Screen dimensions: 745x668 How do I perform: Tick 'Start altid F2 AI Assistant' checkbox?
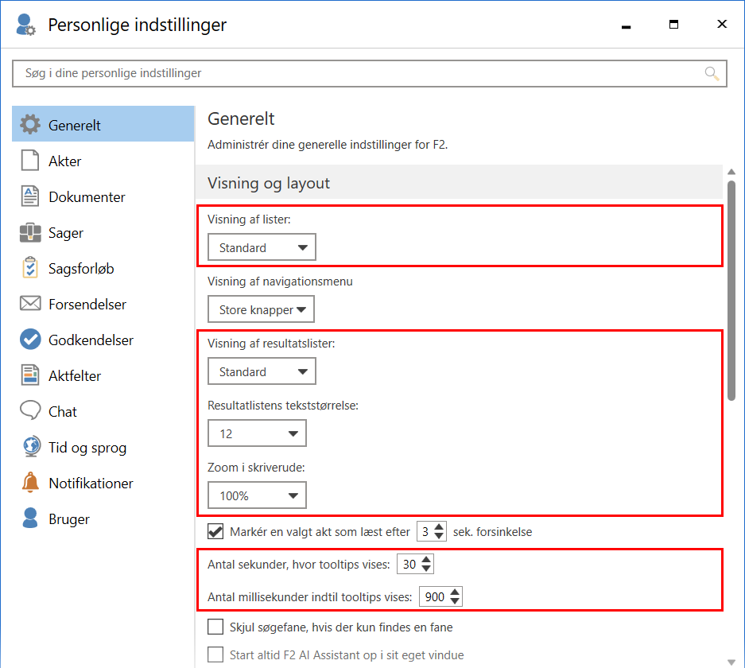(x=215, y=654)
